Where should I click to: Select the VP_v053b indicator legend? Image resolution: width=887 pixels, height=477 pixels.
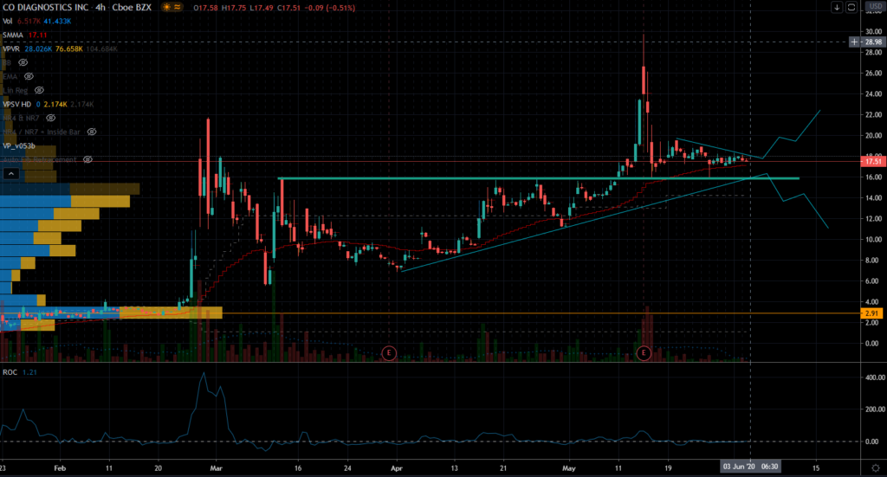coord(19,145)
